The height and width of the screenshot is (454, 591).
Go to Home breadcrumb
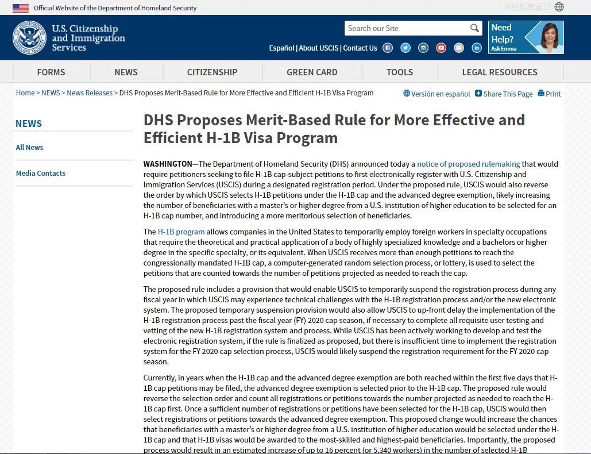(25, 93)
